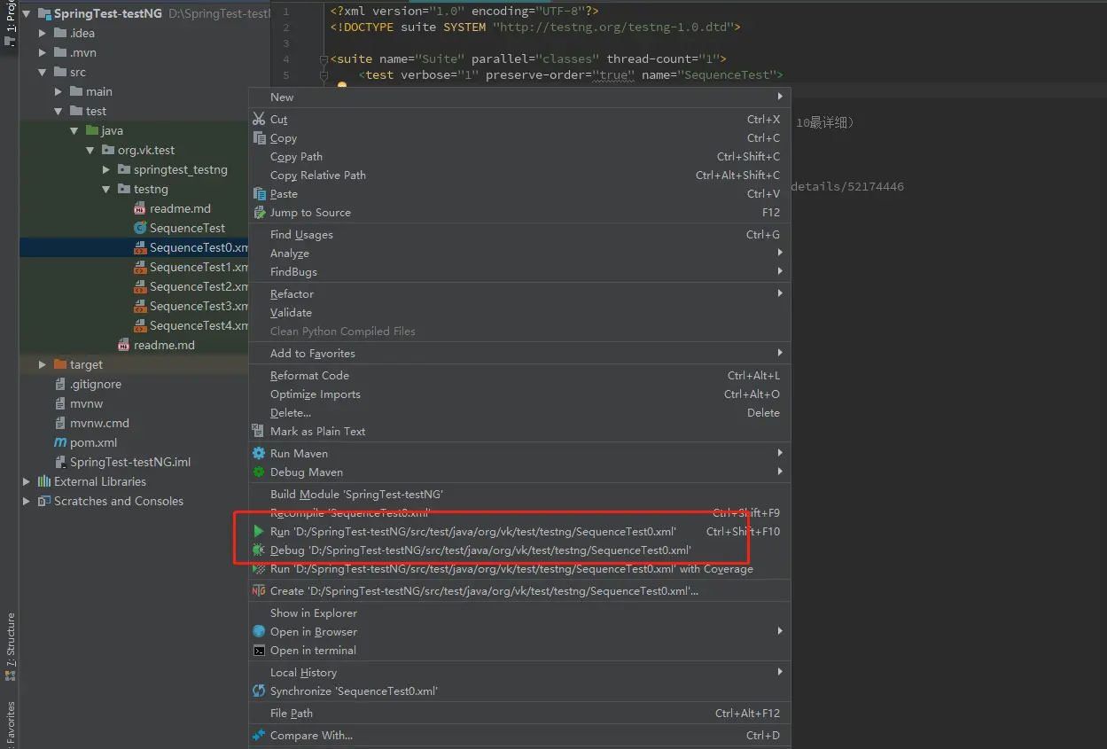
Task: Click the Run Maven gear icon
Action: (x=259, y=453)
